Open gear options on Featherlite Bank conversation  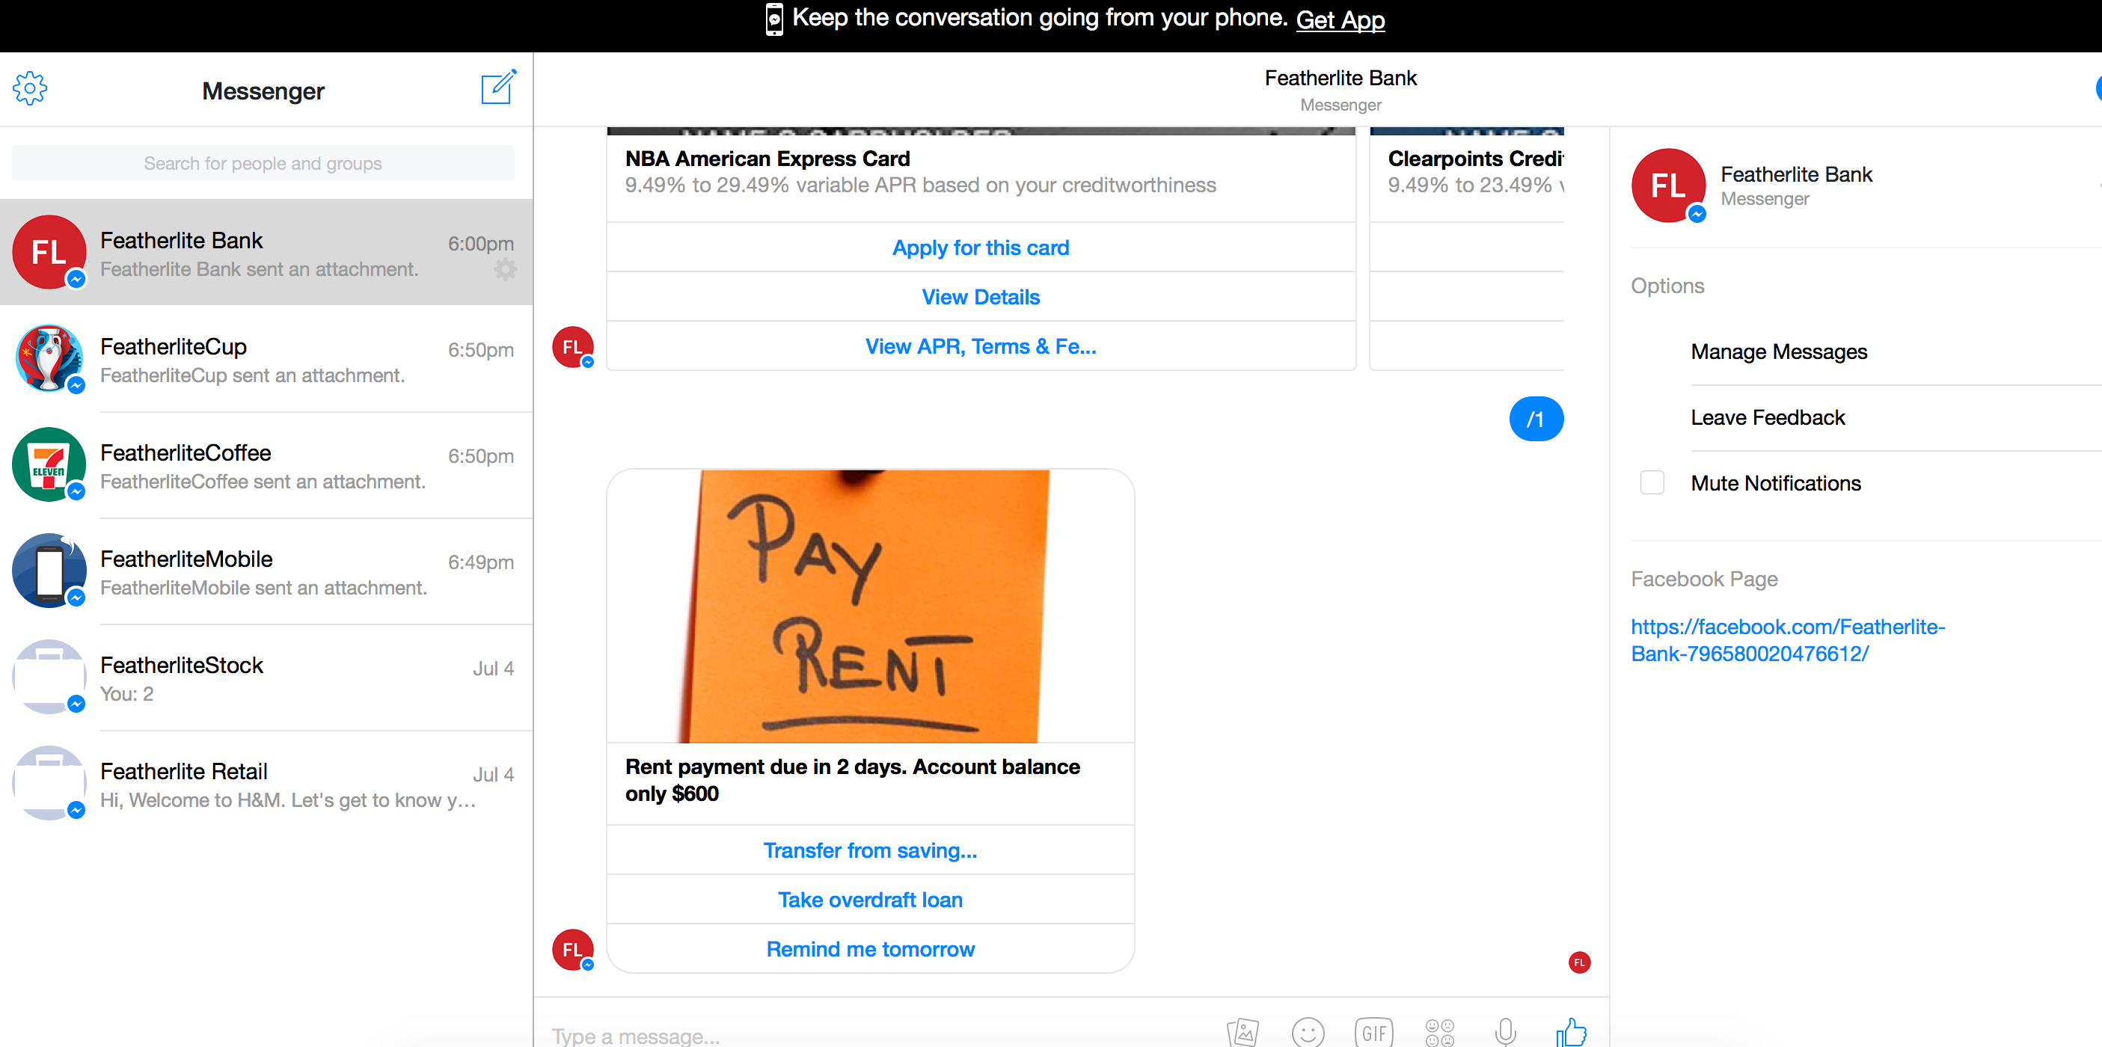(x=505, y=270)
